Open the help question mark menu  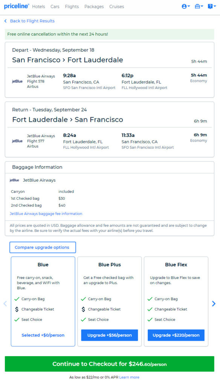tap(212, 7)
